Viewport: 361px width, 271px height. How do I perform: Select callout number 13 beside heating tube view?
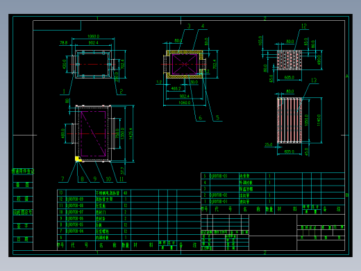[x=314, y=80]
